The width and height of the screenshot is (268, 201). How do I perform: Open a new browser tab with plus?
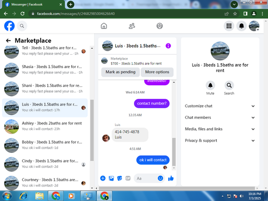tap(71, 4)
